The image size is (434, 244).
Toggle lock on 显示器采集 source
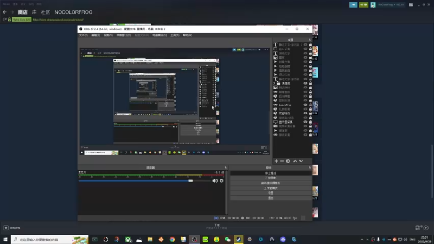pyautogui.click(x=310, y=122)
